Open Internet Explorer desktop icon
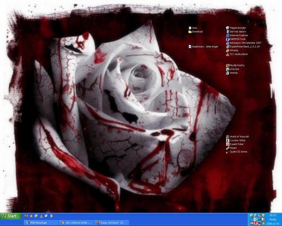Image resolution: width=282 pixels, height=226 pixels. coord(227,35)
